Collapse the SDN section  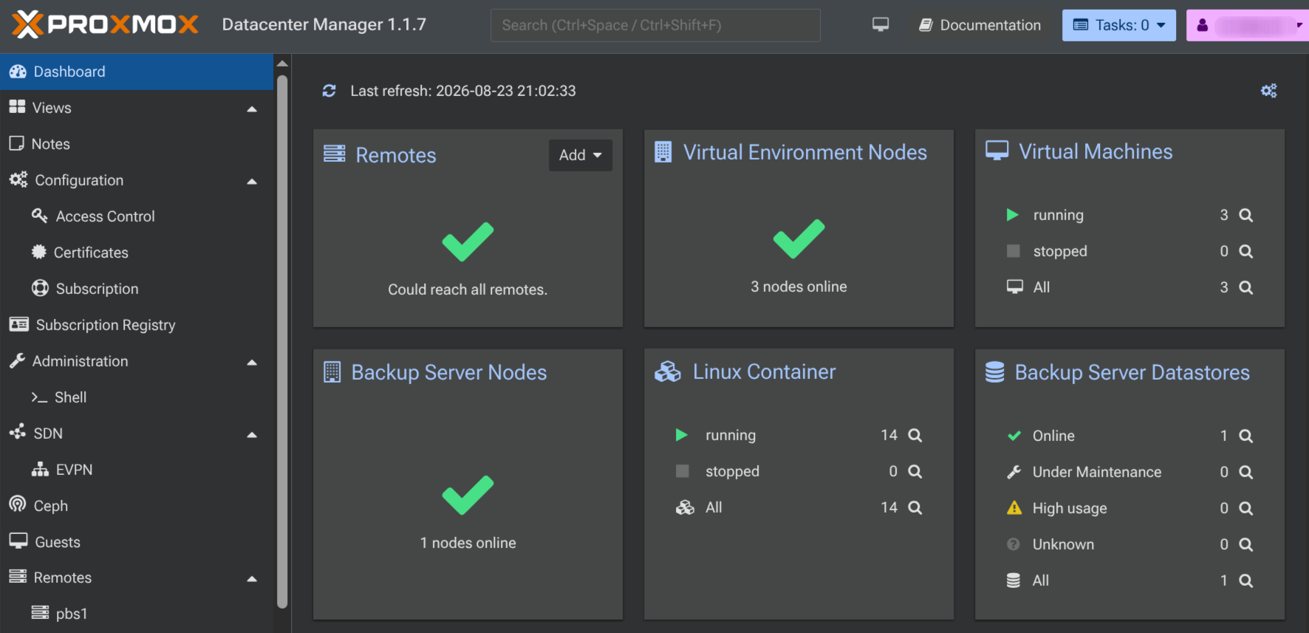(252, 434)
